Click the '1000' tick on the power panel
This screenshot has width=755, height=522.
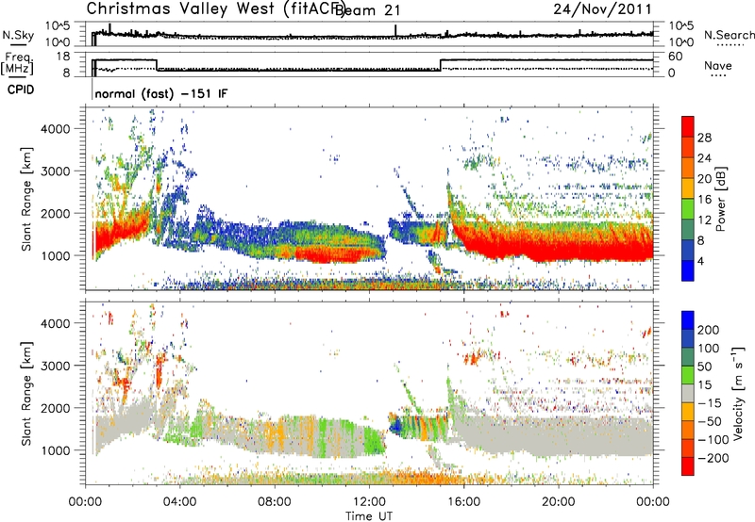55,255
